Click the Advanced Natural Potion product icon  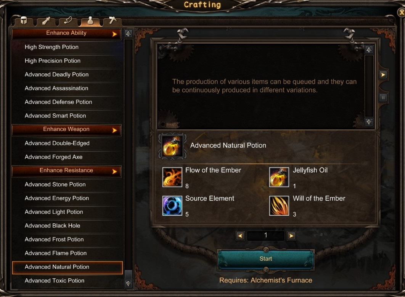[x=172, y=146]
